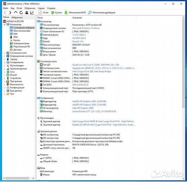Image resolution: width=187 pixels, height=182 pixels.
Task: Select the DMI tree item
Action: point(14,34)
